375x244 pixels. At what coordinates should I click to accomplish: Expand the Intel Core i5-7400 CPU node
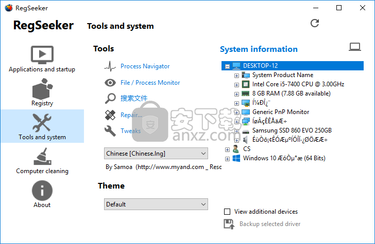point(236,85)
